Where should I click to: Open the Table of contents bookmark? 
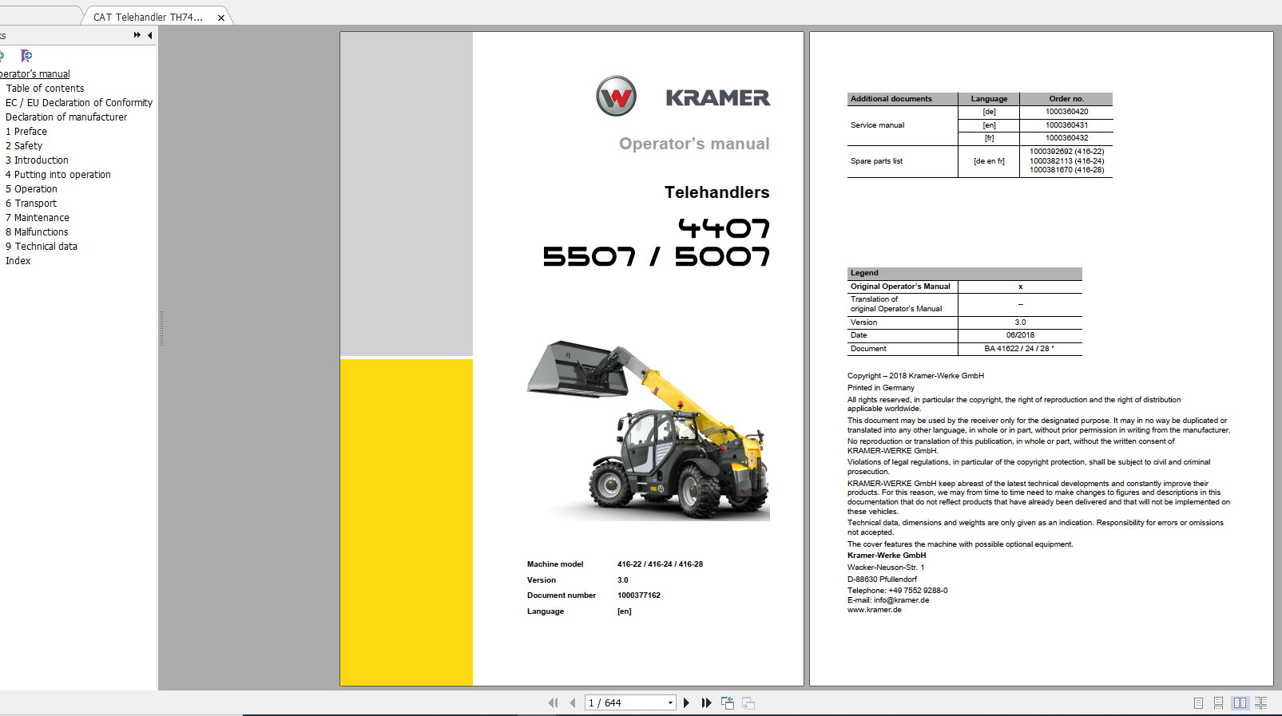(x=45, y=89)
